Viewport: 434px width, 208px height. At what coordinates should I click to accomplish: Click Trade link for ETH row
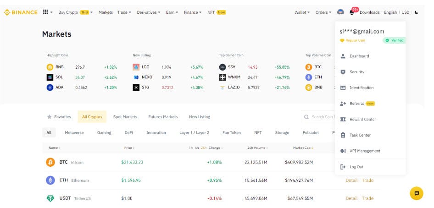pyautogui.click(x=367, y=181)
